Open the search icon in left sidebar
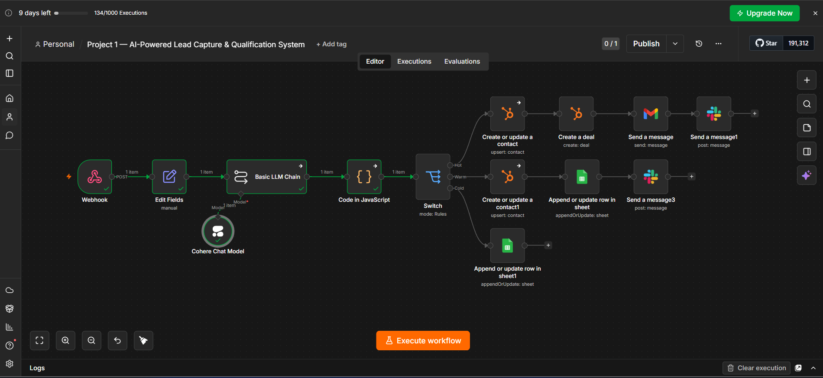Image resolution: width=823 pixels, height=378 pixels. 10,56
